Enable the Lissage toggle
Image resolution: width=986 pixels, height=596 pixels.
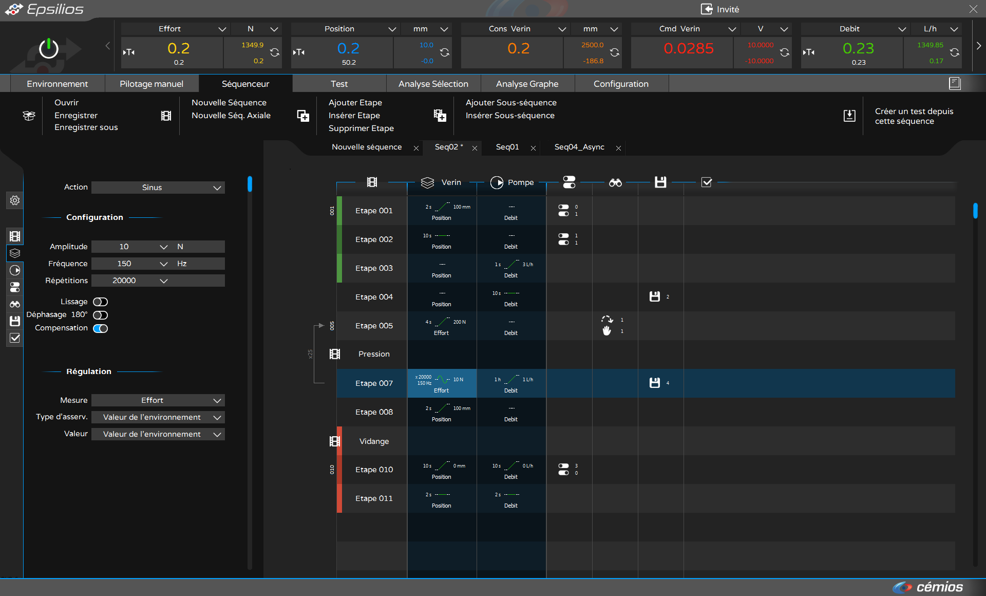click(100, 302)
